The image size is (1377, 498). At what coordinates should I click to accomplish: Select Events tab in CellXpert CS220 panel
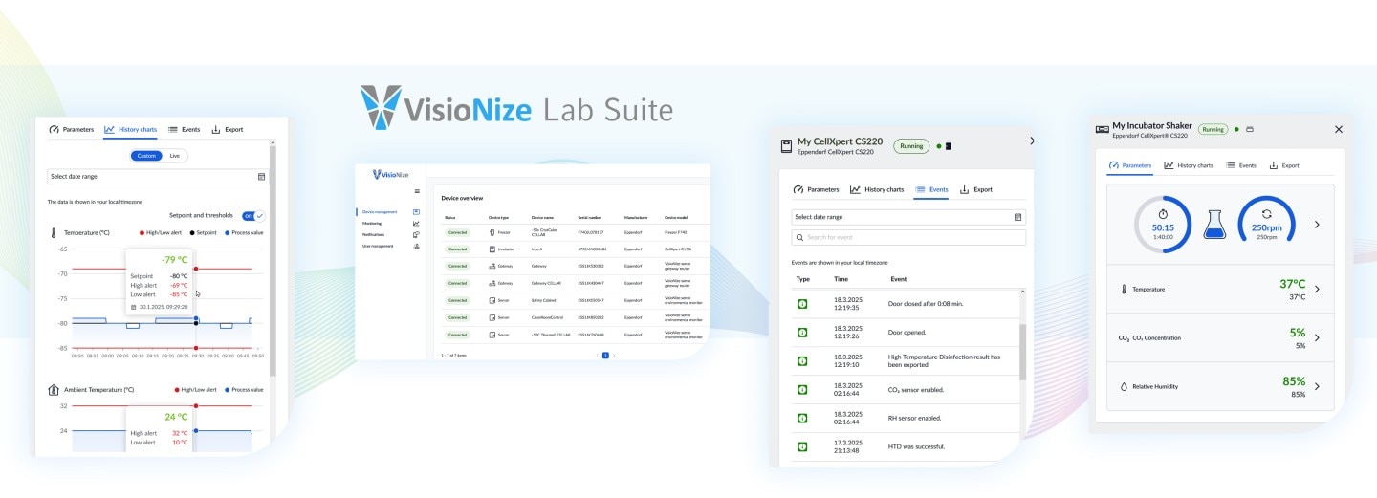pyautogui.click(x=931, y=189)
